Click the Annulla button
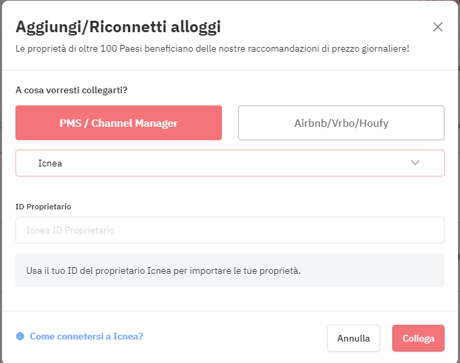Screen dimensions: 460x363 point(353,338)
